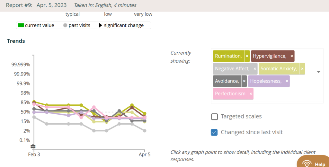Select the Rumination point at Apr 5

[145, 114]
